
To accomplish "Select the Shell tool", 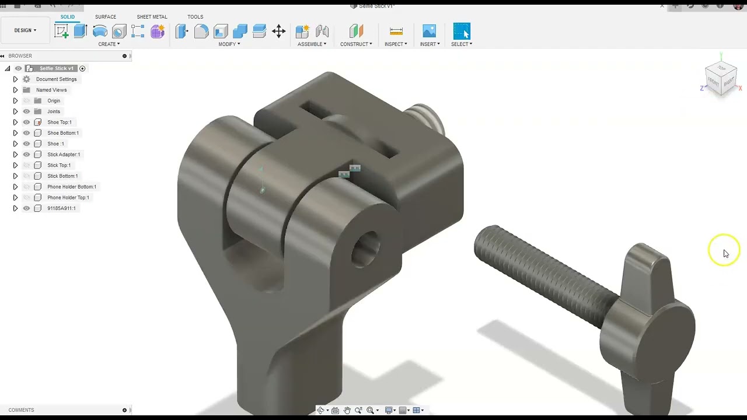I will pos(221,31).
